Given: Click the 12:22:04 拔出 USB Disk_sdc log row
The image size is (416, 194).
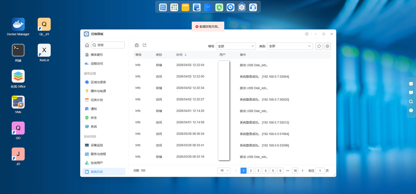Looking at the screenshot, I should [x=232, y=65].
